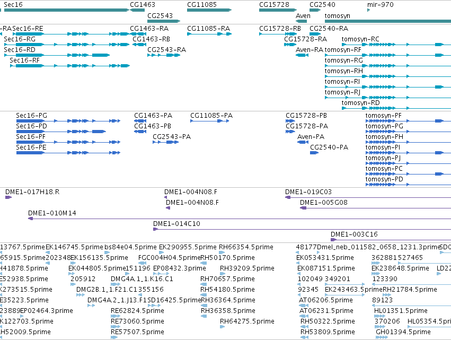This screenshot has width=451, height=340.
Task: Click EST HL01351.5prime
Action: (401, 311)
